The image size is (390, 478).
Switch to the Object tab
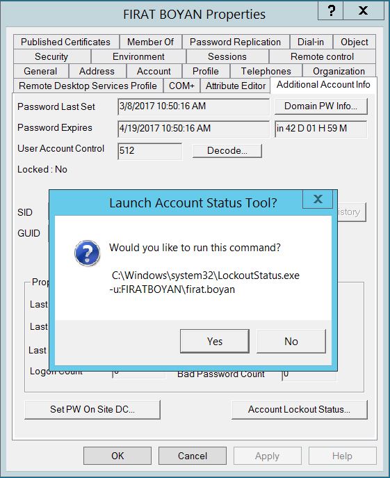coord(355,42)
